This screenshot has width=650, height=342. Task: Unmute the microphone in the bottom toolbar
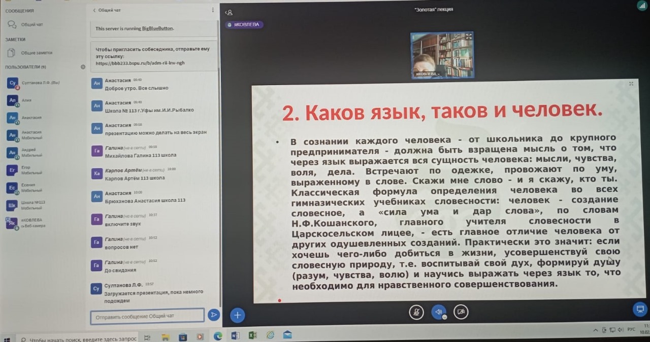[416, 312]
